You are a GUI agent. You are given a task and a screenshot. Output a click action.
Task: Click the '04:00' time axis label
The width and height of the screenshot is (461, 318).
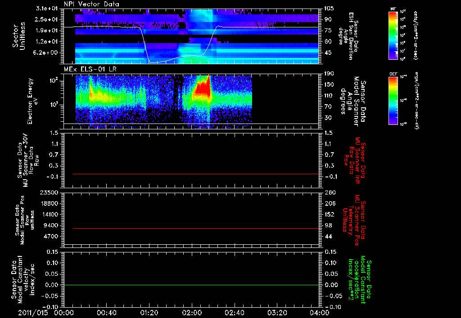tap(319, 313)
